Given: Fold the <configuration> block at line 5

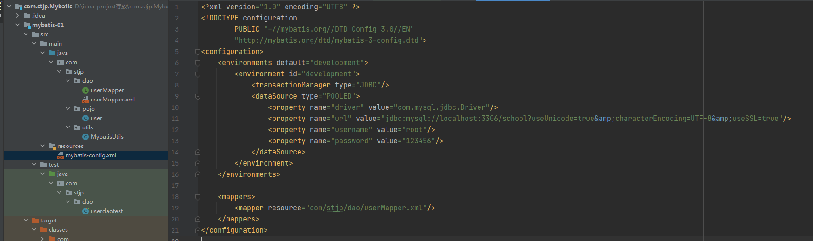Looking at the screenshot, I should point(198,52).
